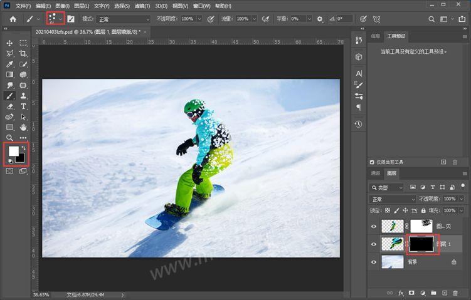This screenshot has height=300, width=471.
Task: Select the Eraser tool
Action: (x=9, y=106)
